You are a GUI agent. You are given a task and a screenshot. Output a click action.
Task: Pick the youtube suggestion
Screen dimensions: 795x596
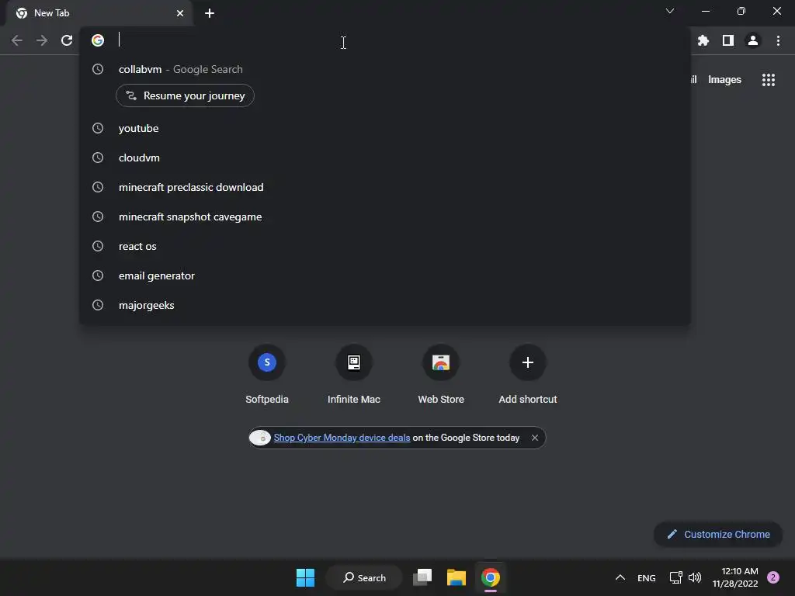(x=385, y=128)
